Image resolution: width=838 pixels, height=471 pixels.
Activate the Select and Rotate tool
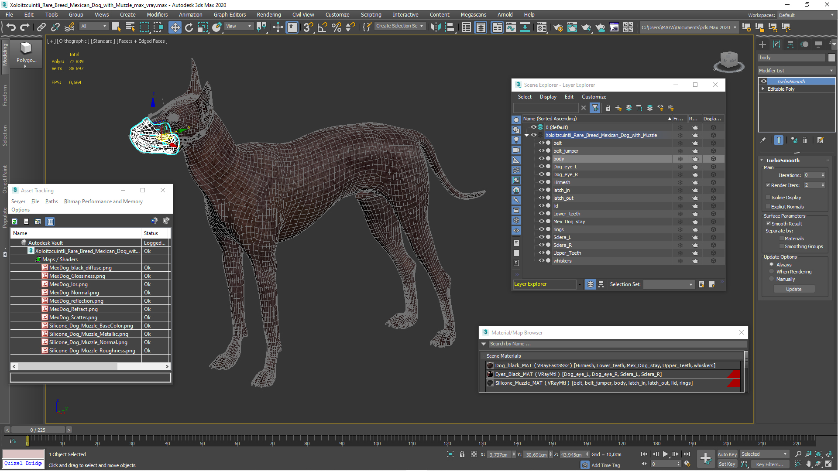tap(189, 27)
